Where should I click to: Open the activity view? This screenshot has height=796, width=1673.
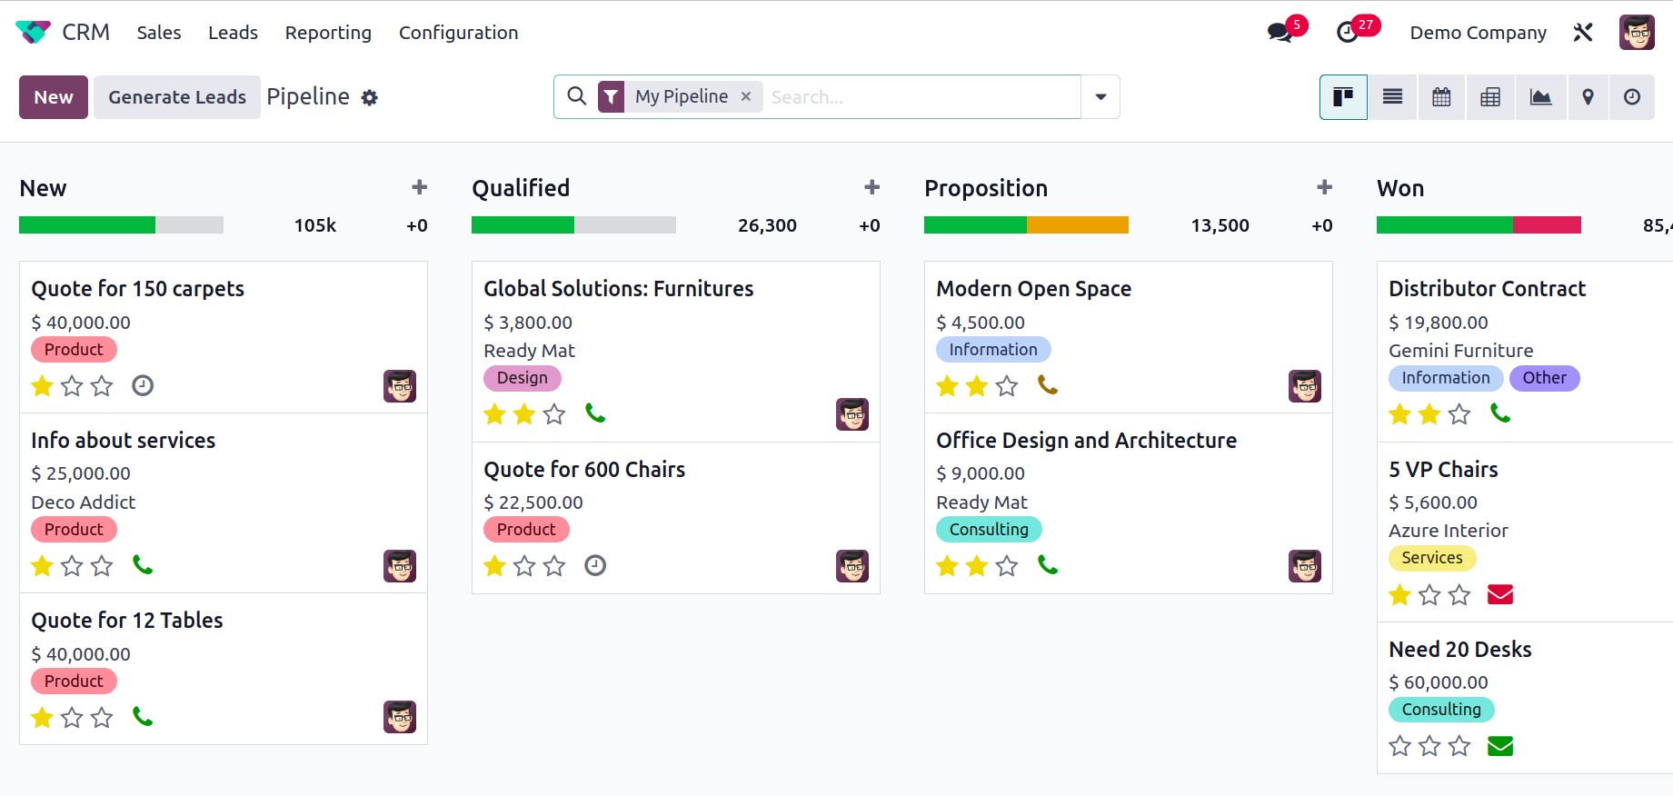(1632, 97)
